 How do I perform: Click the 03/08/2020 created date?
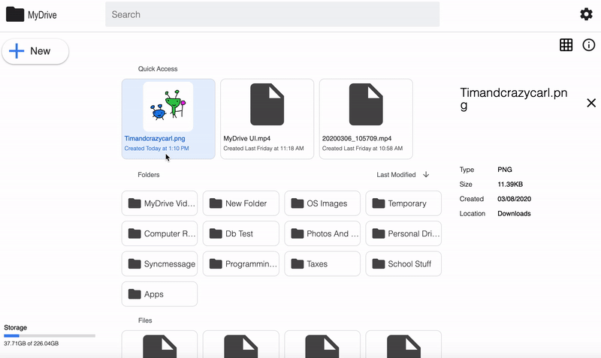click(x=515, y=199)
